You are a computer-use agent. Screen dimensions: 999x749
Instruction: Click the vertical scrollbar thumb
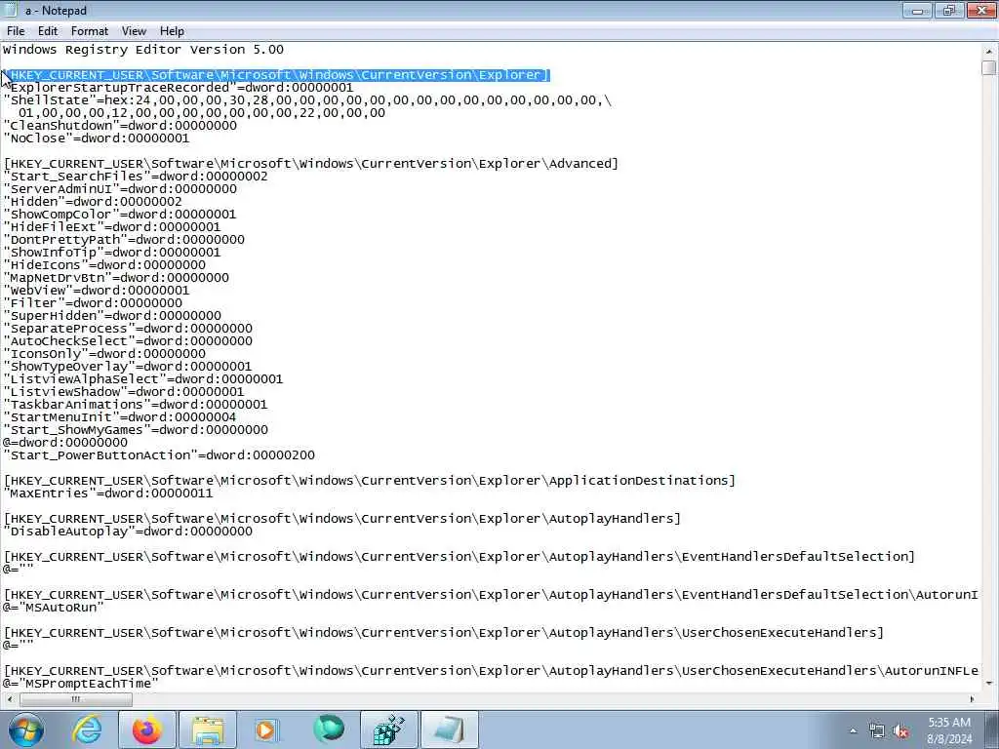[989, 67]
